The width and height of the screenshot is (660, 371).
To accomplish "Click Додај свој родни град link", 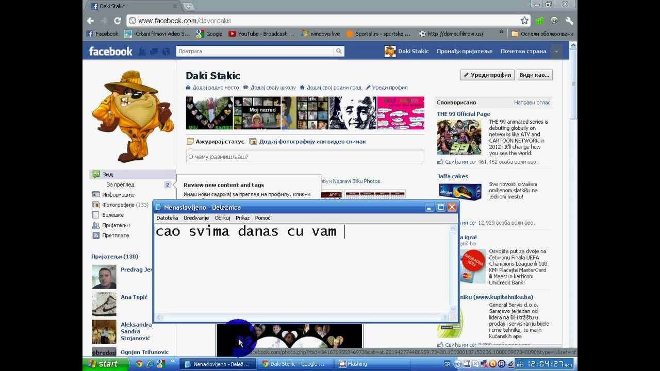I will [331, 88].
